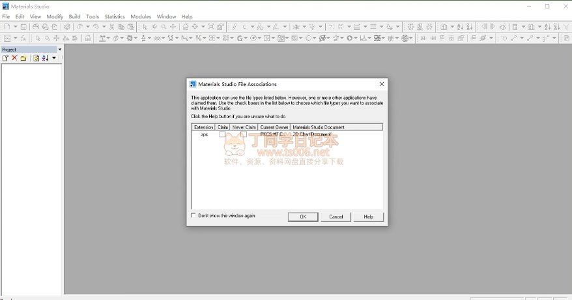Close the Project panel with its X

pyautogui.click(x=60, y=50)
